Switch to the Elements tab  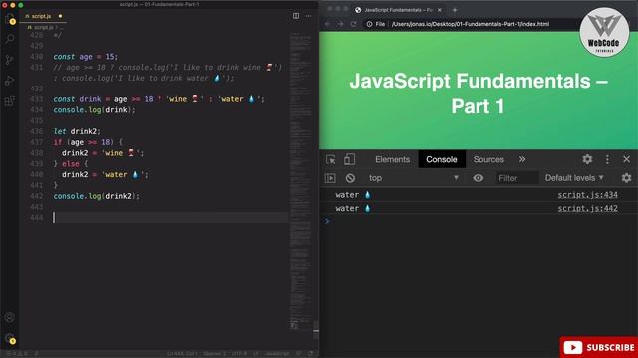(392, 159)
